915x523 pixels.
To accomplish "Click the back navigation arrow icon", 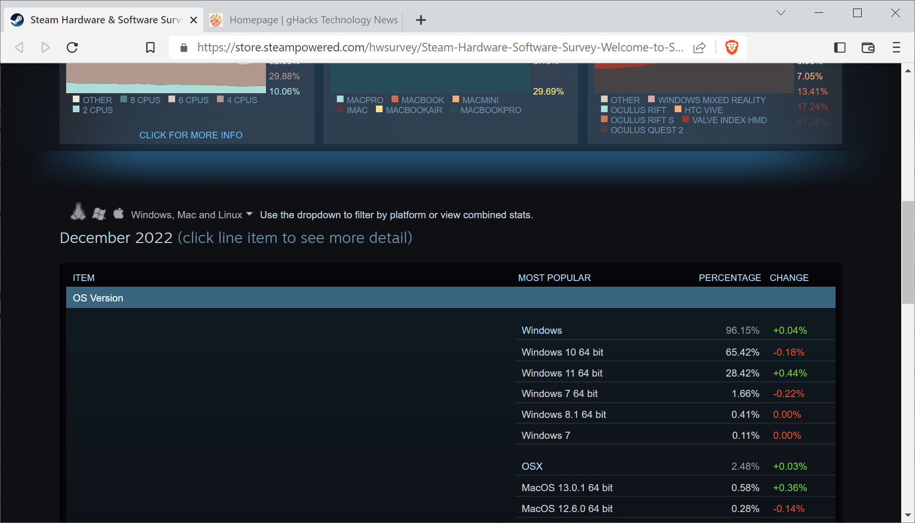I will [x=20, y=48].
